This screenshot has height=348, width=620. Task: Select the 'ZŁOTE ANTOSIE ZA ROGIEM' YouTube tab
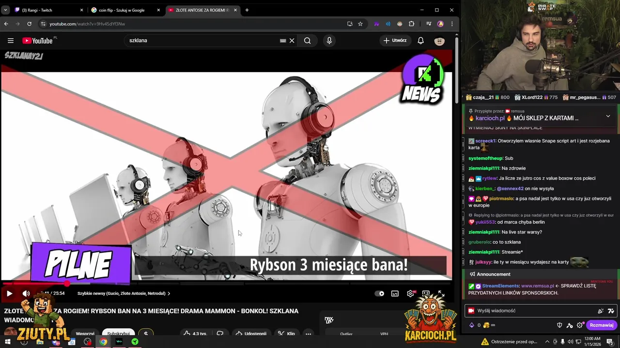pos(202,10)
